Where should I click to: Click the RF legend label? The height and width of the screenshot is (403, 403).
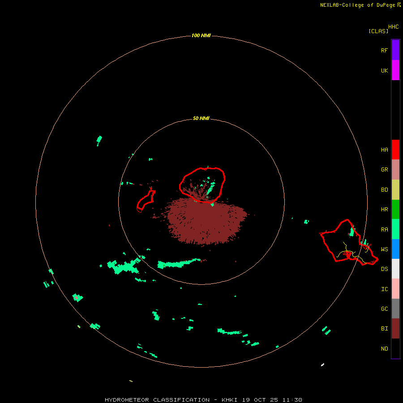(384, 50)
